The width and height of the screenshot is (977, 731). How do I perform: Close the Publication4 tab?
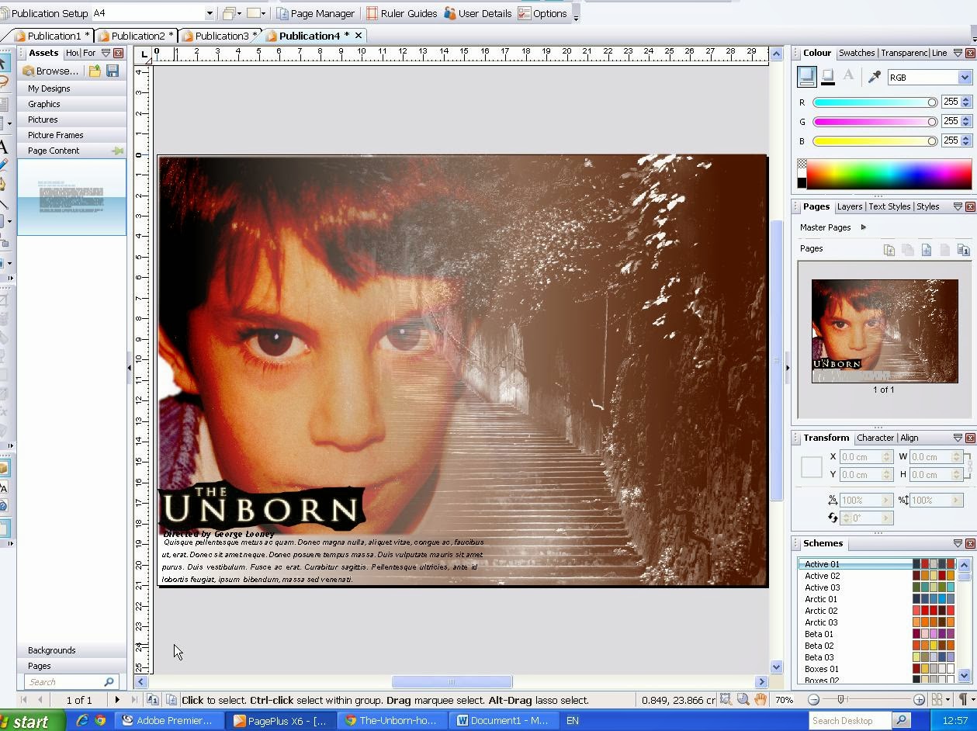pyautogui.click(x=359, y=36)
